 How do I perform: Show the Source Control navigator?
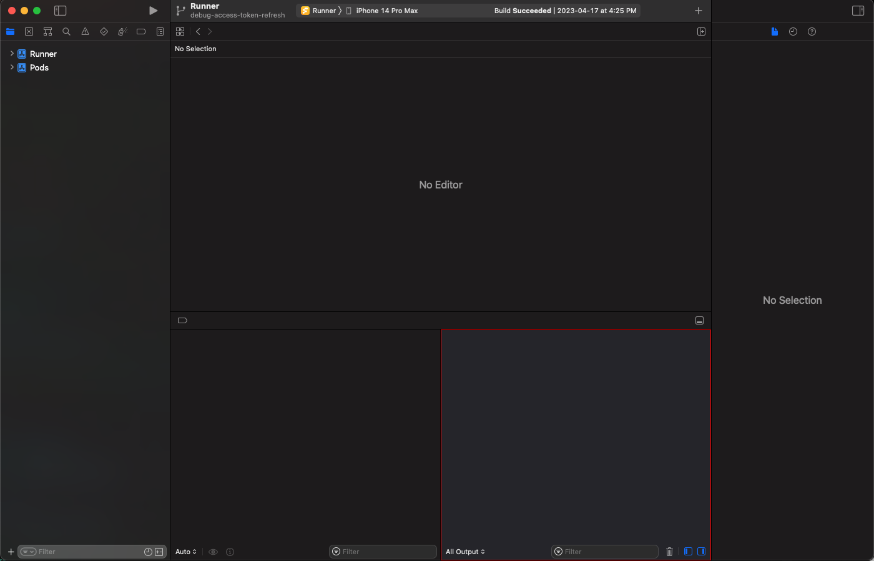(x=29, y=31)
